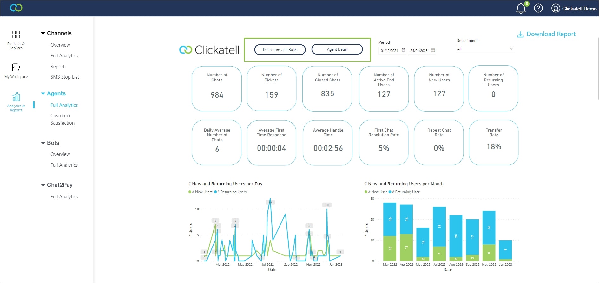Click the period end date field
Viewport: 599px width, 283px height.
(x=422, y=50)
